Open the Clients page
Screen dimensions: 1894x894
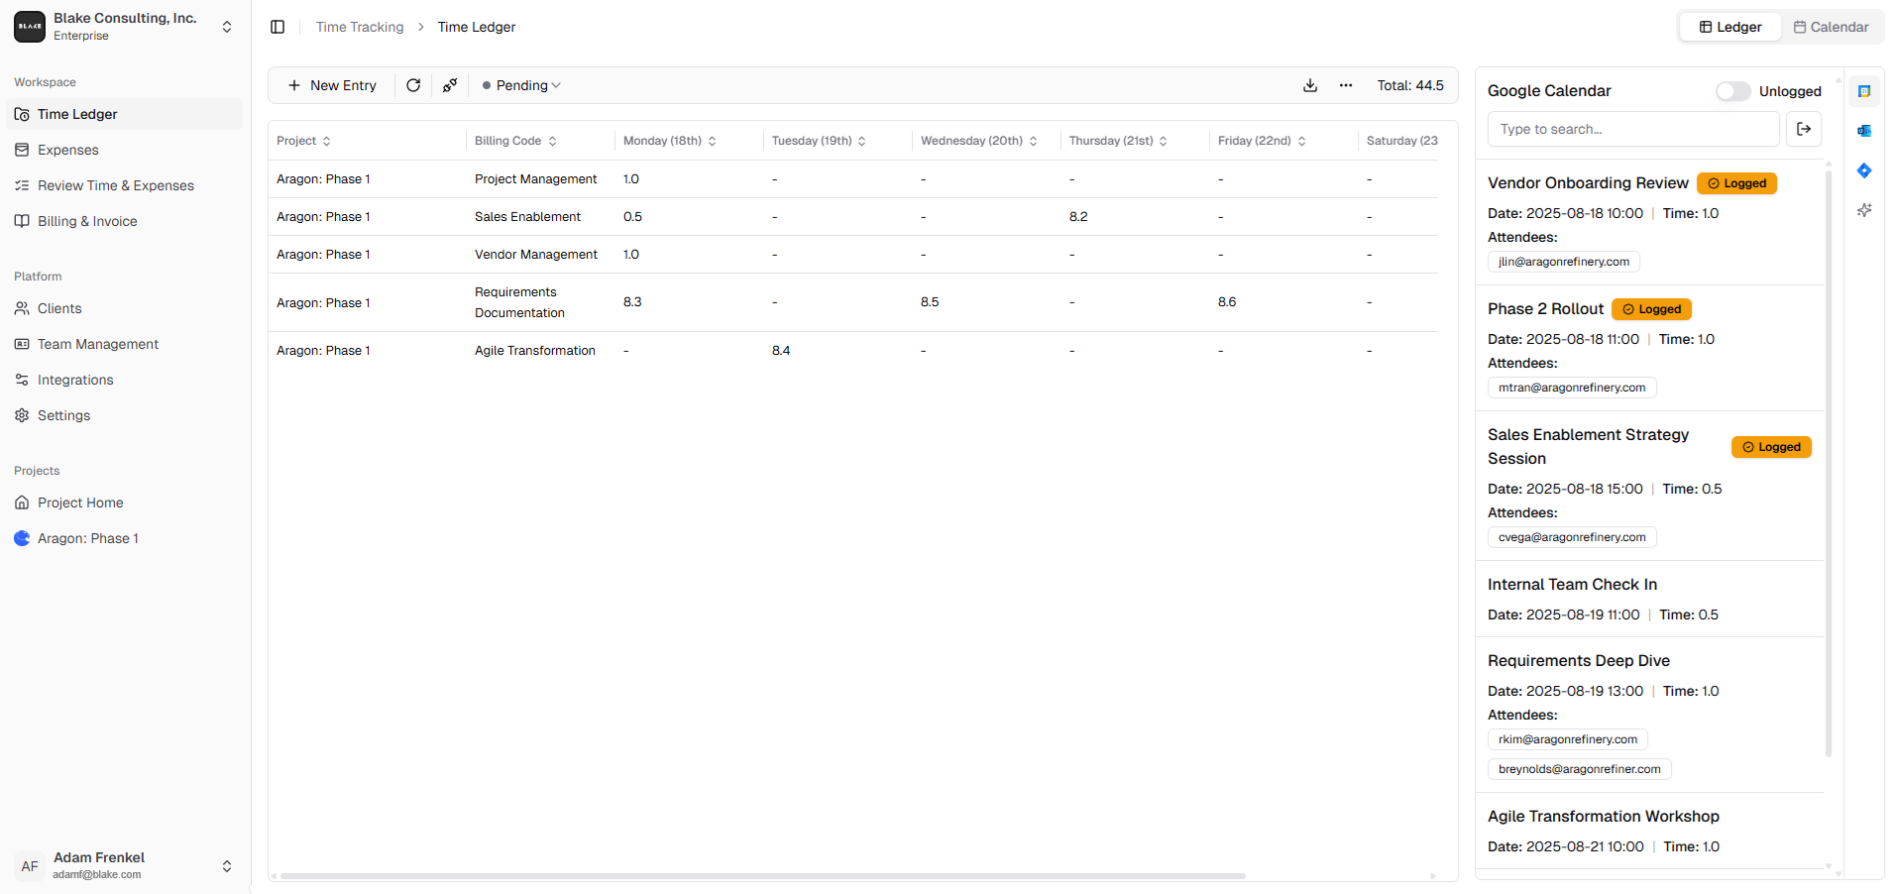tap(125, 308)
